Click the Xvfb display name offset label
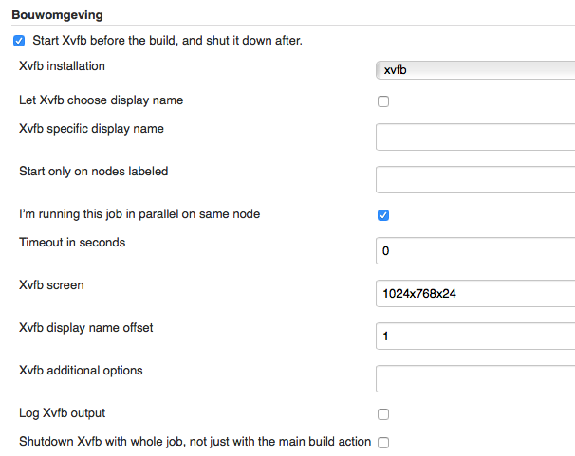Image resolution: width=575 pixels, height=456 pixels. tap(85, 327)
